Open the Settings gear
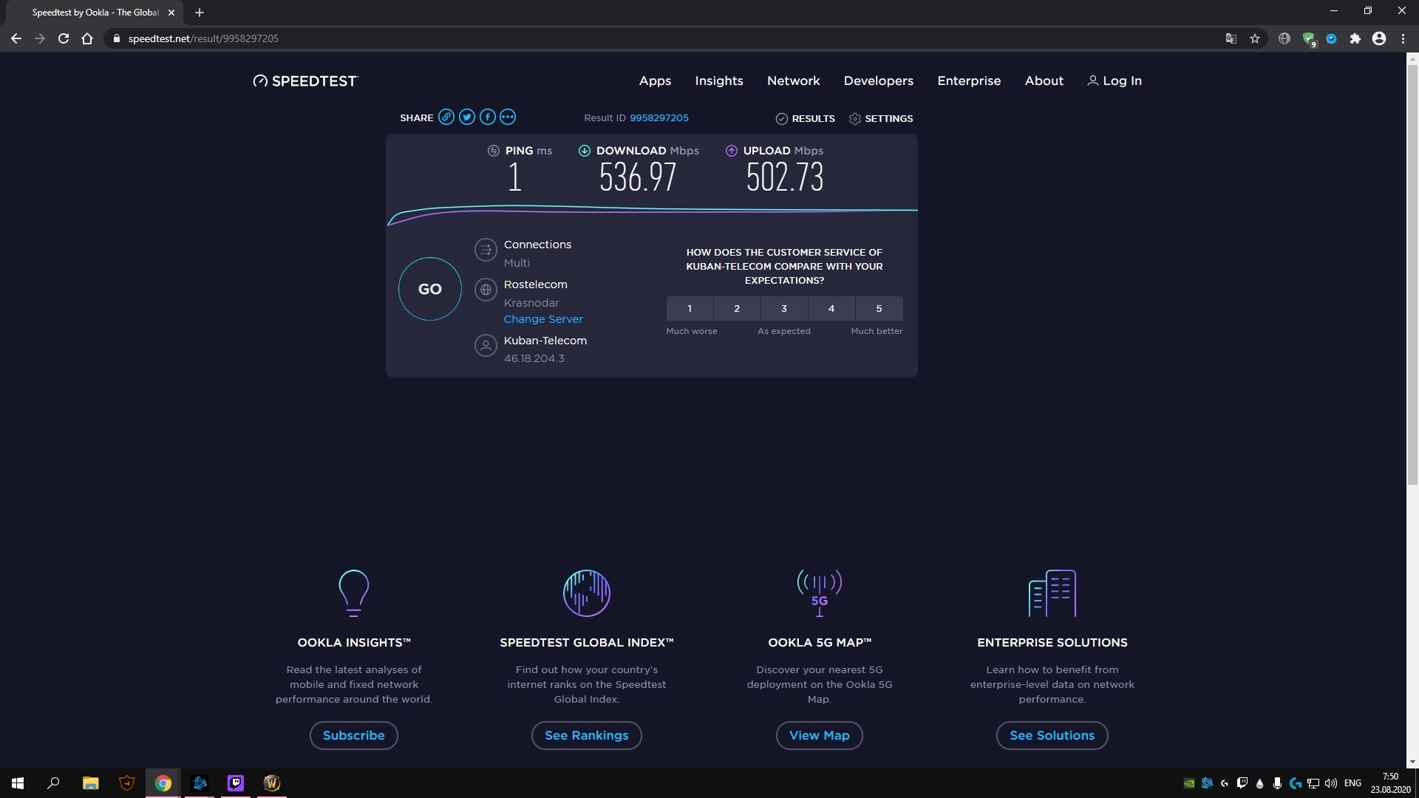This screenshot has width=1419, height=798. coord(880,119)
